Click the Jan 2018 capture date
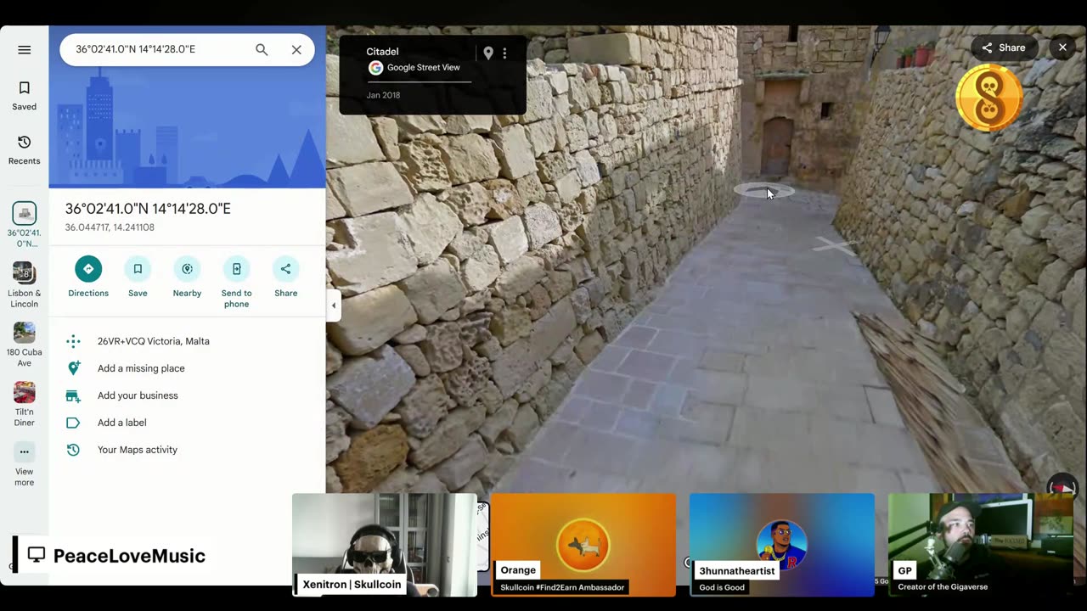Image resolution: width=1087 pixels, height=611 pixels. tap(383, 95)
